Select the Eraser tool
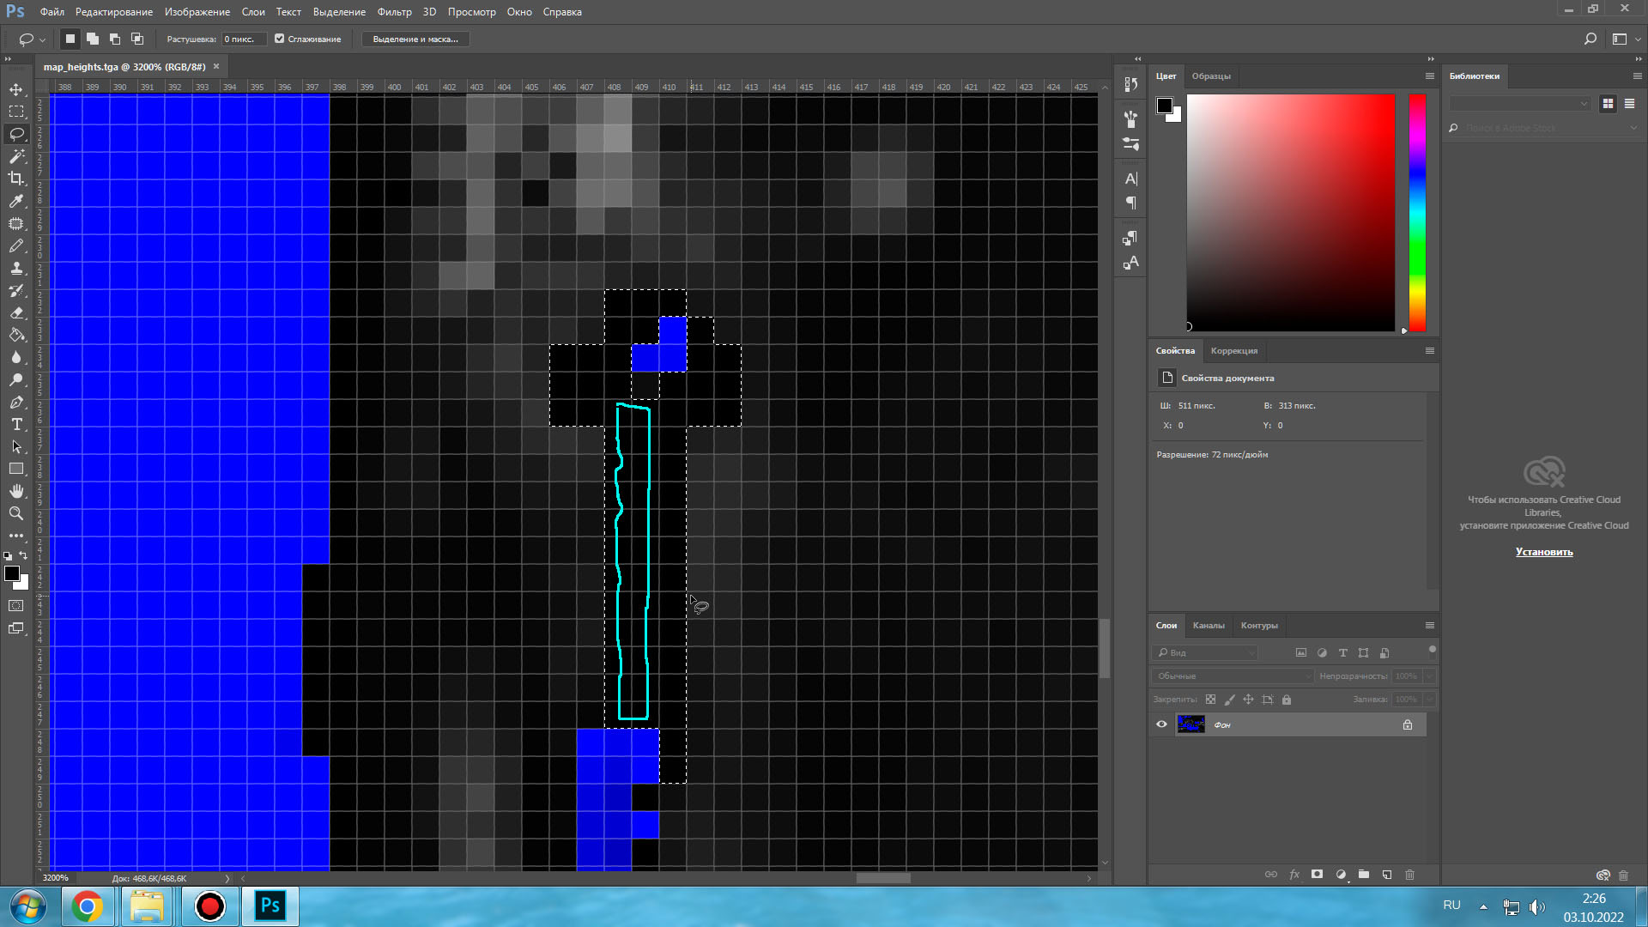Viewport: 1648px width, 927px height. click(16, 312)
